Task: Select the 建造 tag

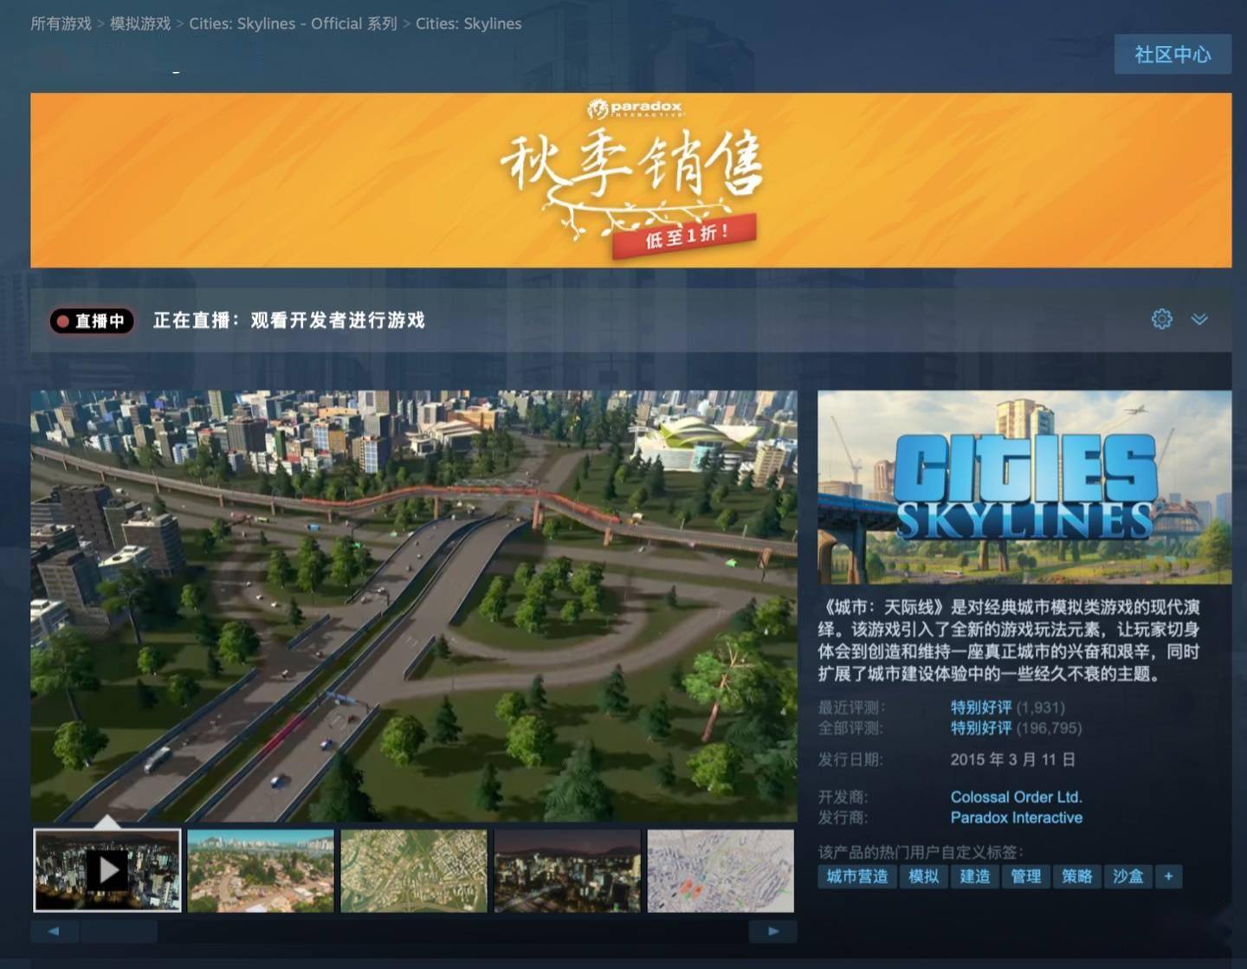Action: pos(975,876)
